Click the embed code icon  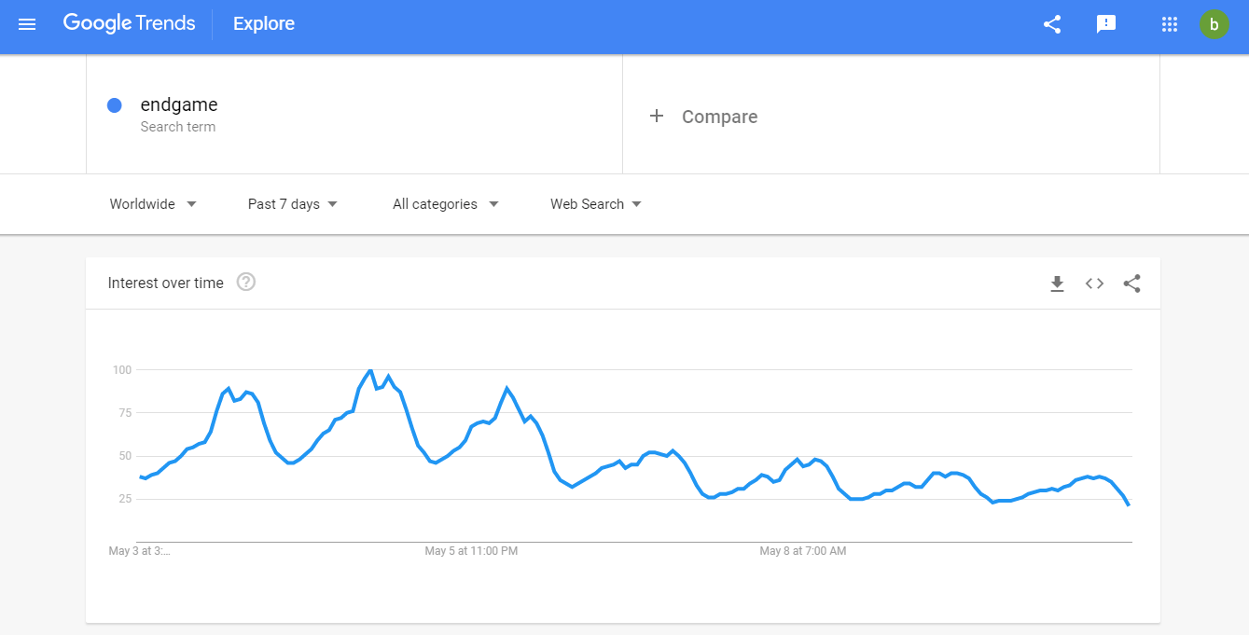[1094, 283]
